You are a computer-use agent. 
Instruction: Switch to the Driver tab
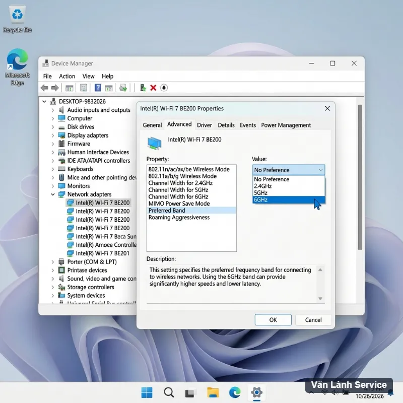pyautogui.click(x=205, y=125)
